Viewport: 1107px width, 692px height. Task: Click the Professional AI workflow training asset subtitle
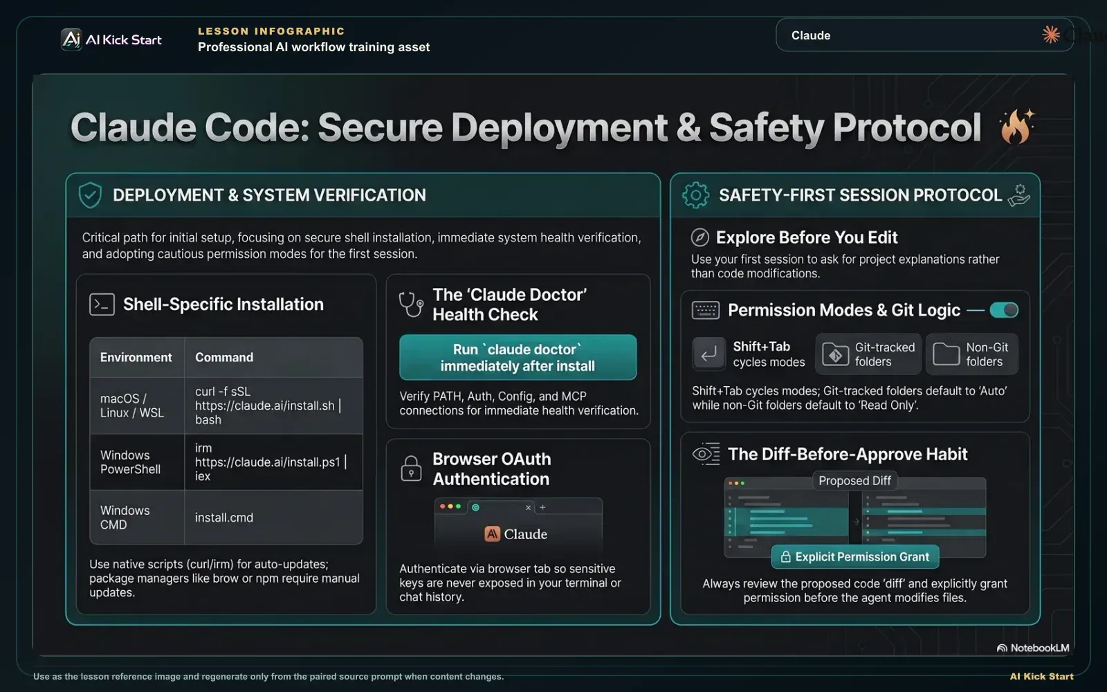[313, 47]
